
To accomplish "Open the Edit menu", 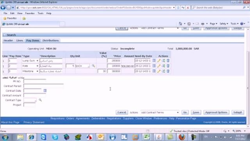I will (12, 13).
